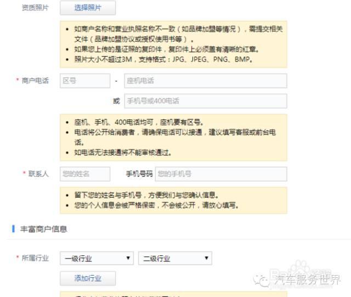Click the hint about 复印件上必须盖有清晰的红章
Screen dimensions: 351x297
tap(167, 49)
